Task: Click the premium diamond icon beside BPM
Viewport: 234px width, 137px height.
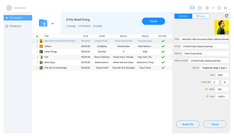Action: (x=206, y=89)
